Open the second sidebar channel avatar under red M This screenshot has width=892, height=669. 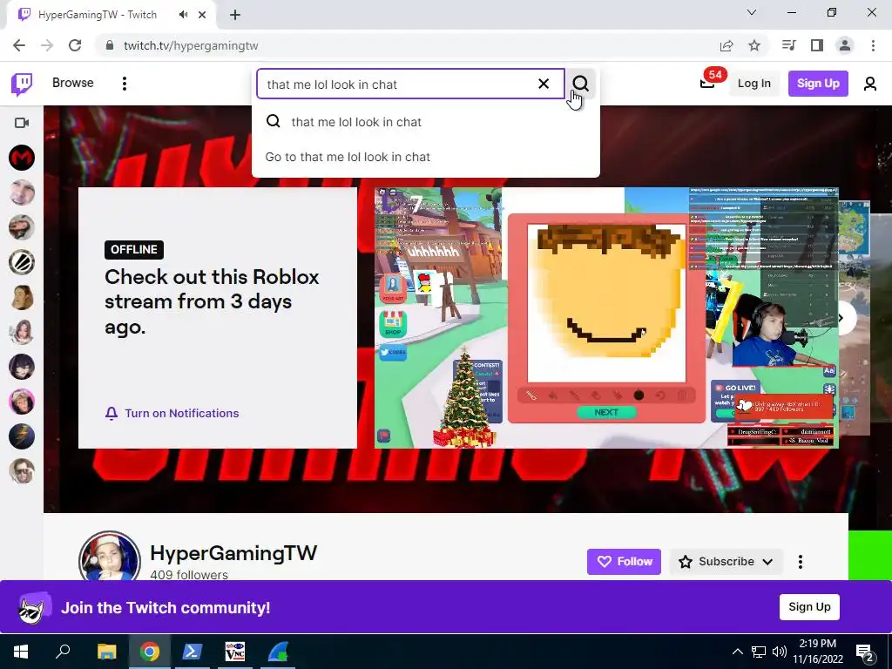22,193
